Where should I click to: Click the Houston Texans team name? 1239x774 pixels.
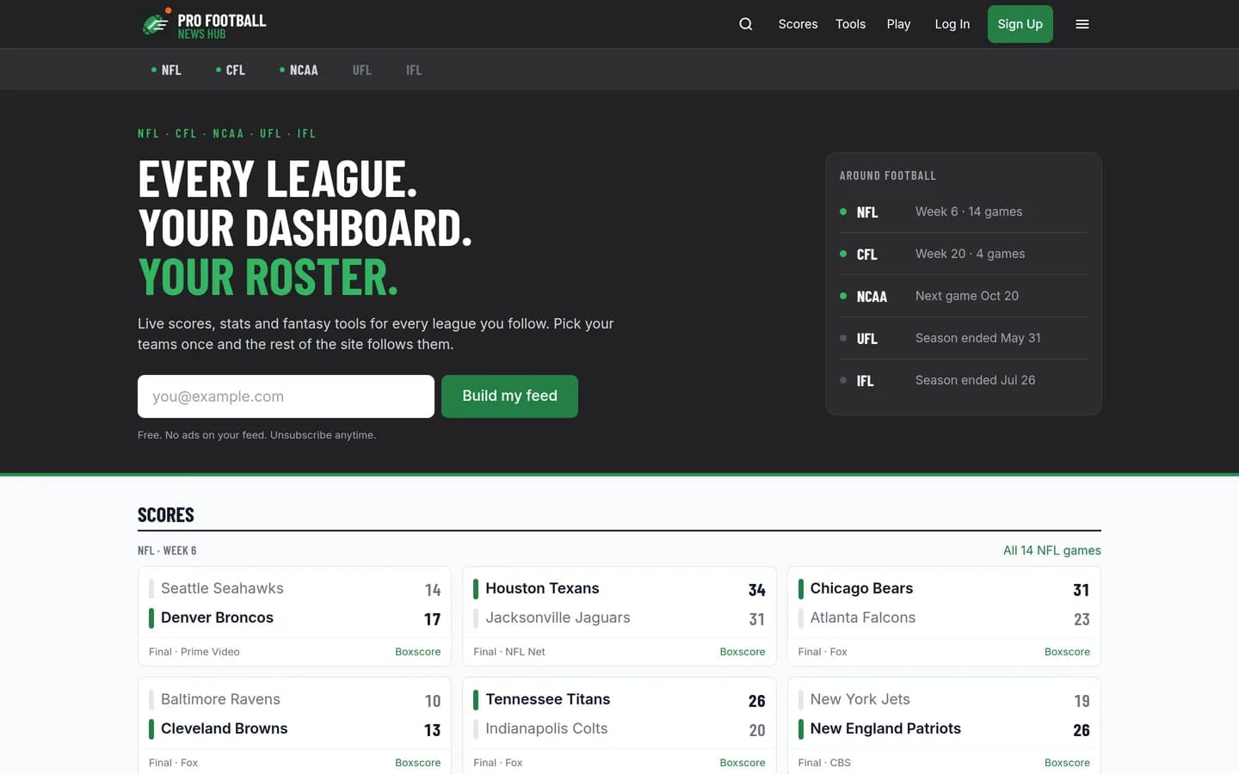(542, 588)
